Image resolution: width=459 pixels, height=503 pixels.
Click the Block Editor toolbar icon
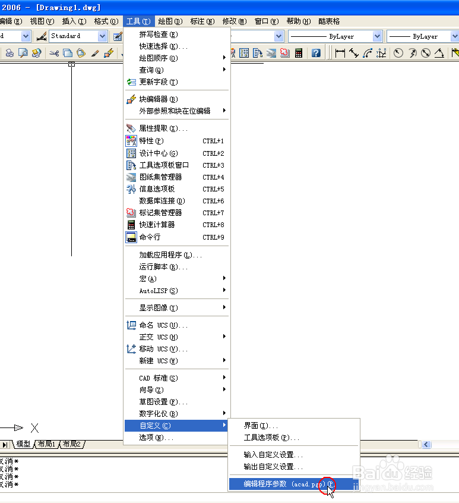point(109,53)
